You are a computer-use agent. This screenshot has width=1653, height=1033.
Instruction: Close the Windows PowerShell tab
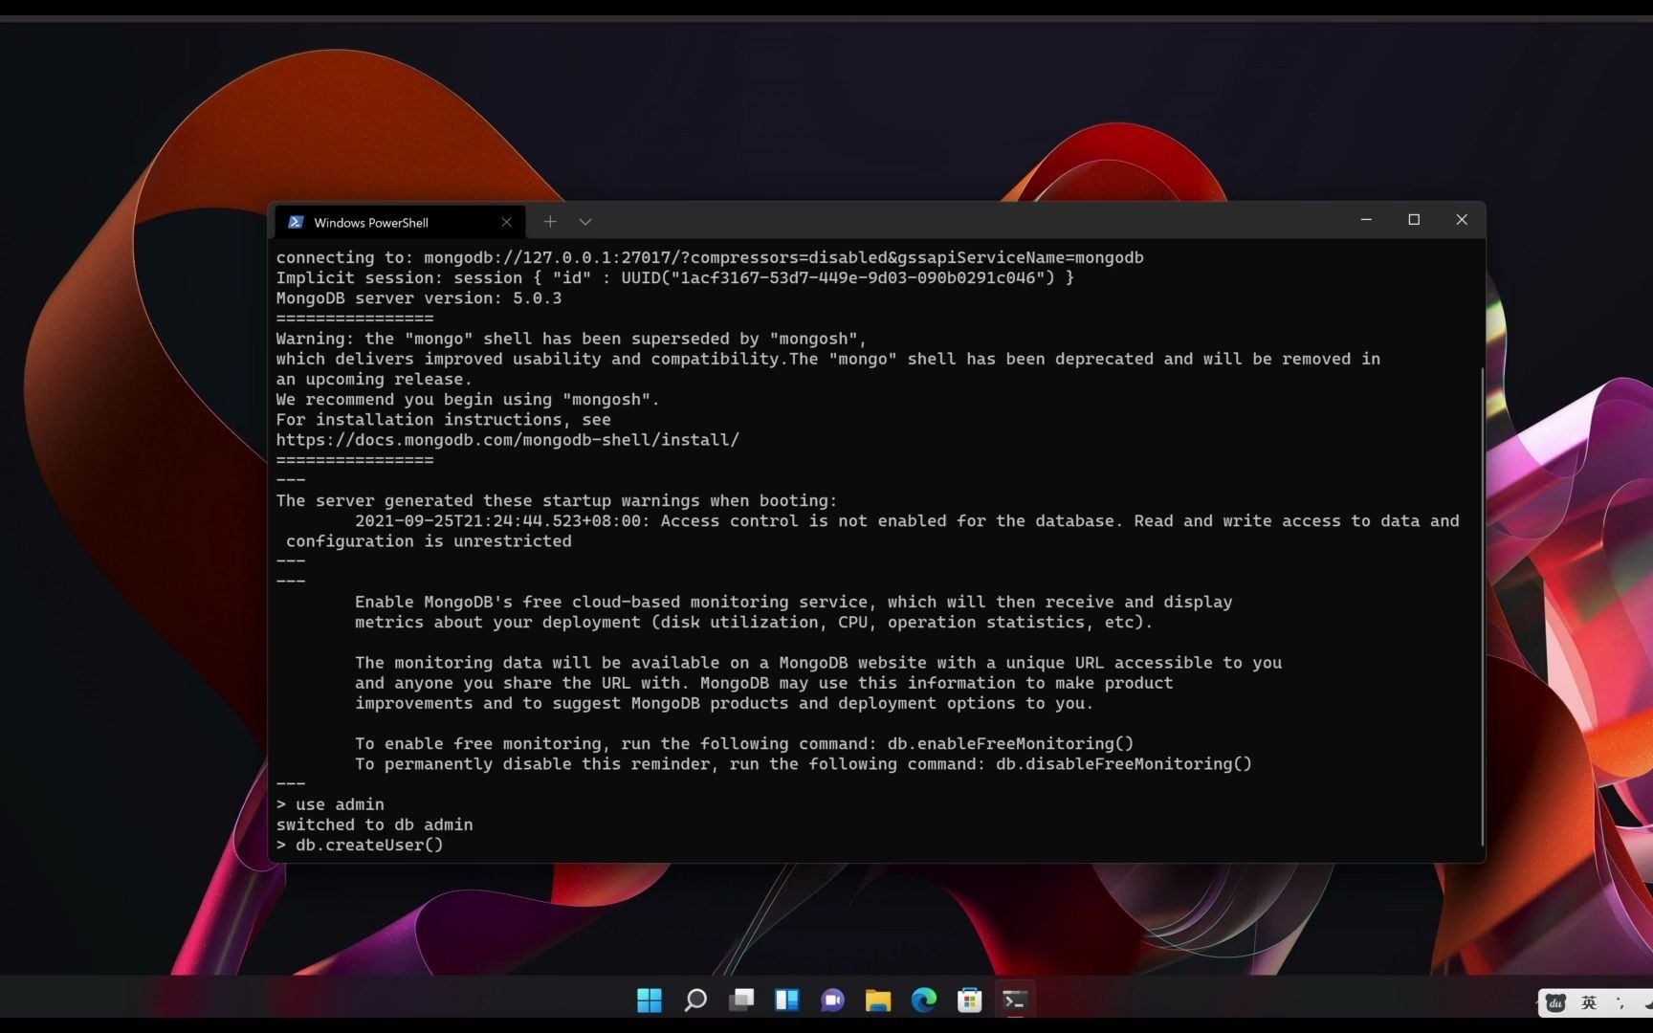506,222
